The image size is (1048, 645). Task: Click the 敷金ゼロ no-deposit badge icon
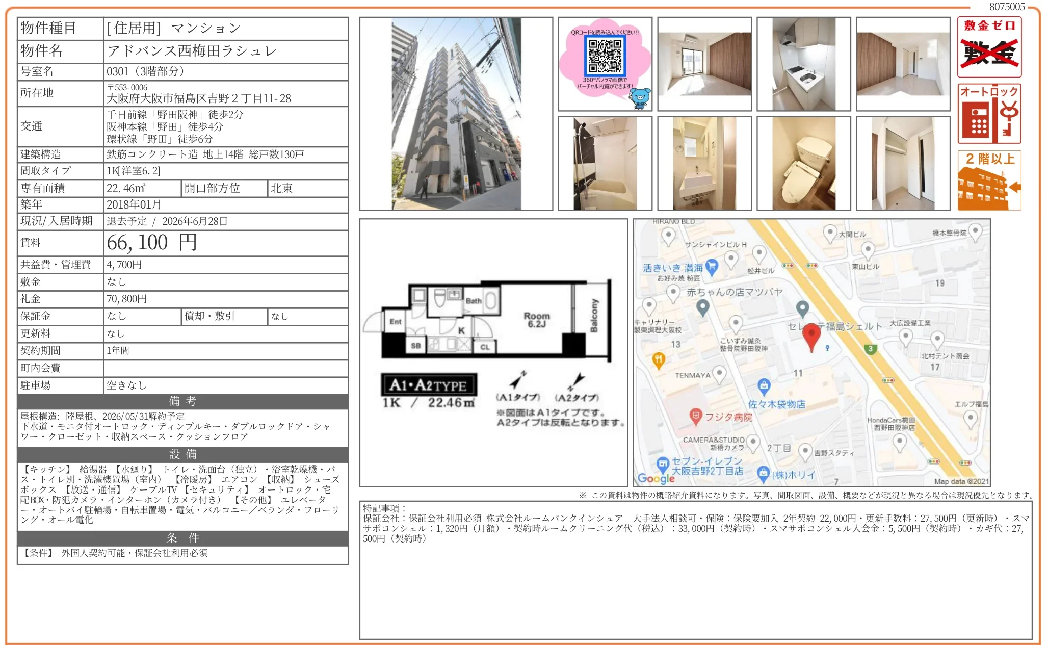tap(989, 47)
